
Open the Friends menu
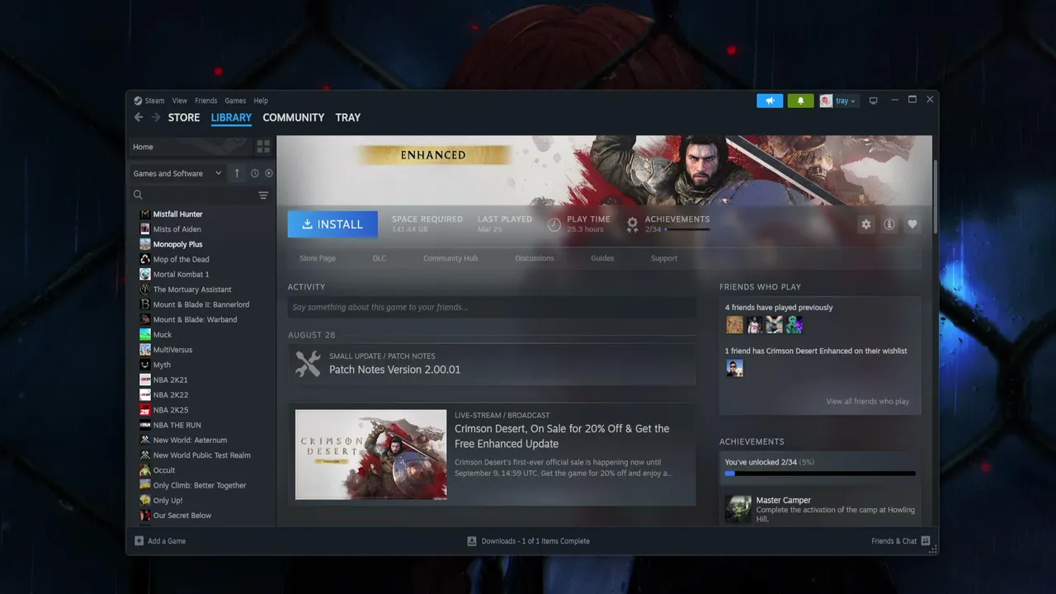tap(205, 101)
